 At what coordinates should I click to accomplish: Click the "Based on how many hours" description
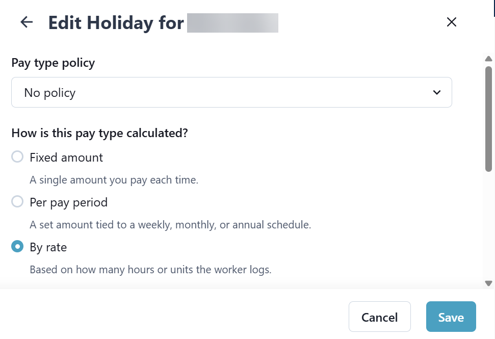tap(150, 270)
